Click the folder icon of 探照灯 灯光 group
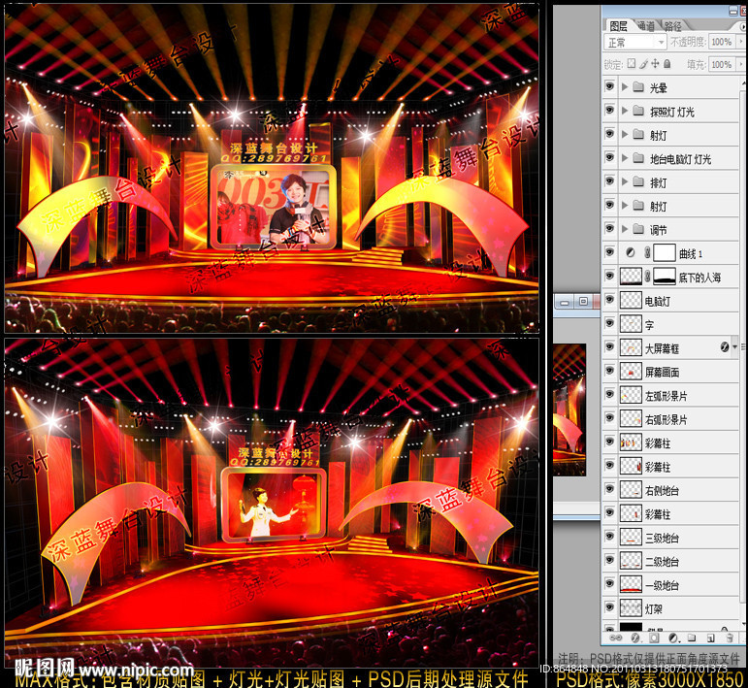This screenshot has width=748, height=688. [x=638, y=111]
